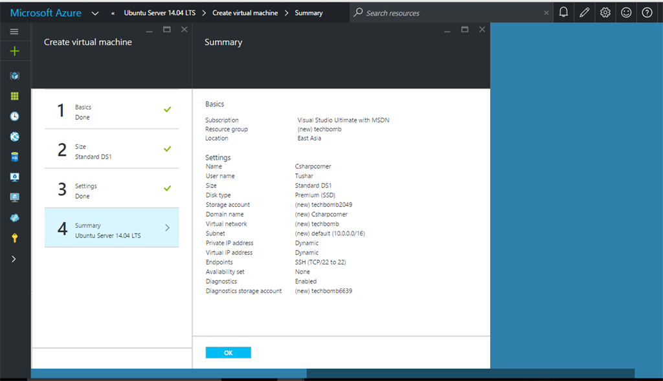
Task: Select the '(new) techbomb2049' storage account value
Action: pos(324,205)
